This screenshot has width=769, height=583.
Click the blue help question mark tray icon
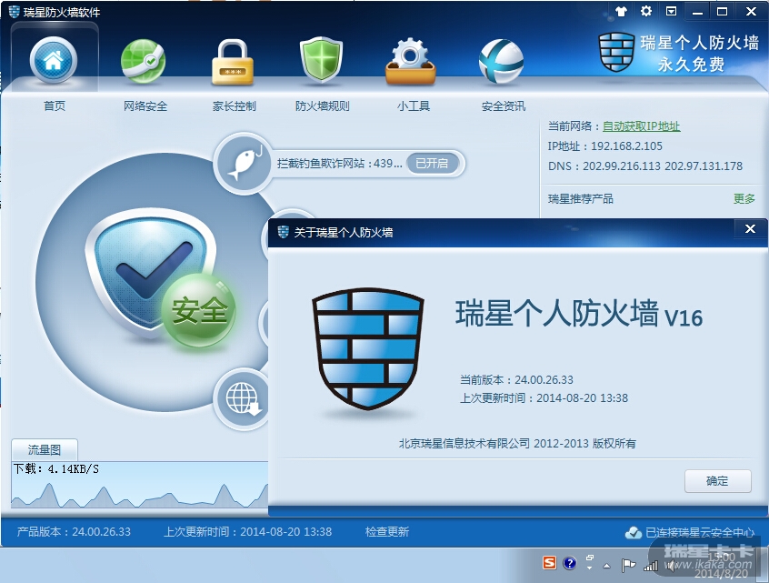click(569, 563)
